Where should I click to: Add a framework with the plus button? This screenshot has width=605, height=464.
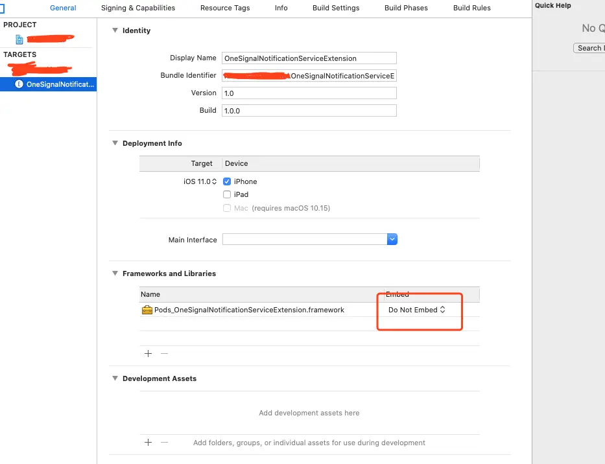pos(148,353)
